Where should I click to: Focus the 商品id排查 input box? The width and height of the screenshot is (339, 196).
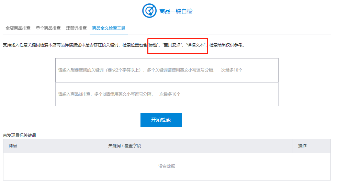click(x=167, y=94)
